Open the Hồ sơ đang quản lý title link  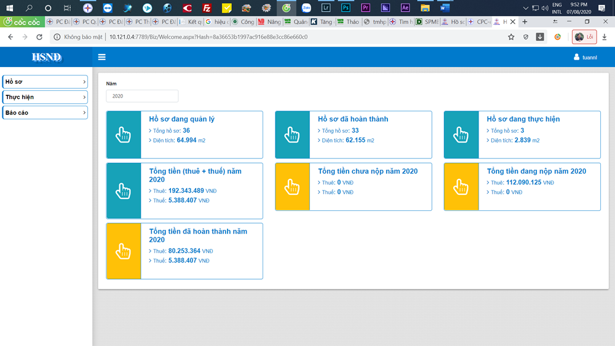(181, 119)
